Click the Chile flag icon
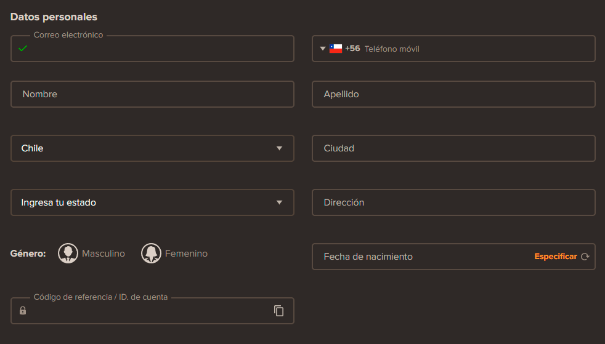 point(336,49)
